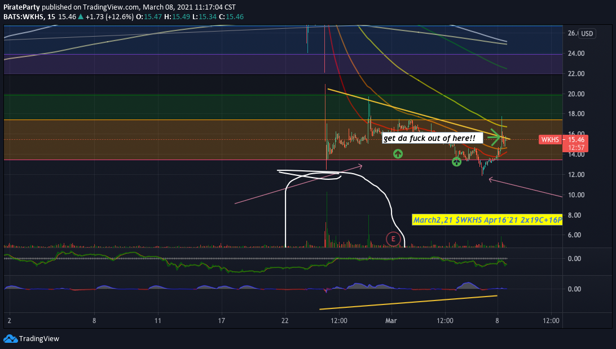The width and height of the screenshot is (616, 349).
Task: Click the L:15.34 low value
Action: (204, 17)
